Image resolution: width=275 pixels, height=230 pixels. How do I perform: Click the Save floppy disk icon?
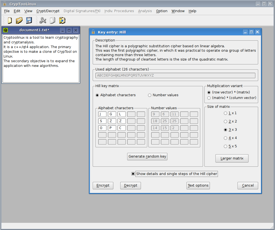pos(29,20)
